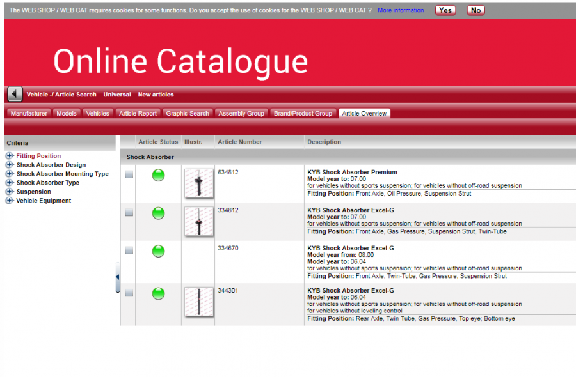Expand the Vehicle Equipment criteria node
The image size is (576, 377).
(x=9, y=201)
